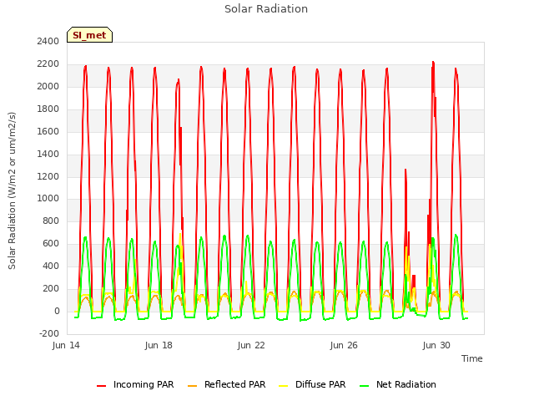
Task: Click the yellow Diffuse PAR color swatch
Action: 284,386
